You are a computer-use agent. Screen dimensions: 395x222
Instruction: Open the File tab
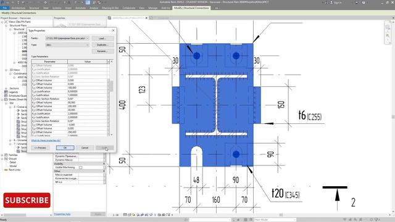[x=4, y=8]
